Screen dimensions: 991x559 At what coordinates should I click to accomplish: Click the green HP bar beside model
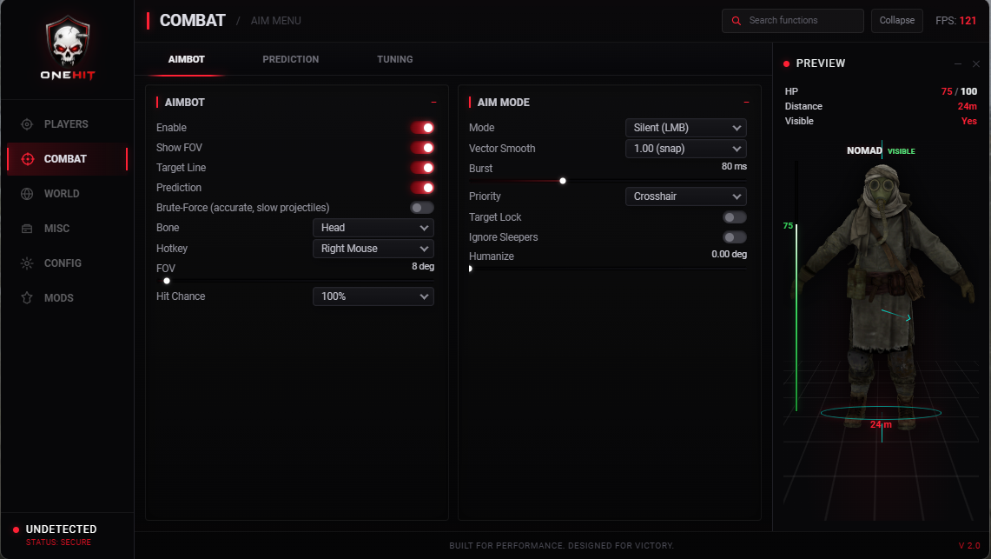796,318
